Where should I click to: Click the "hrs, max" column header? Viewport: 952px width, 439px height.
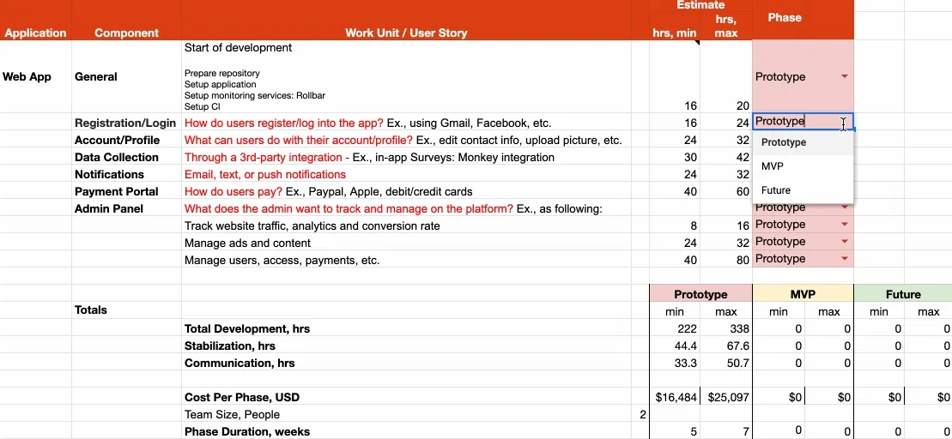[725, 26]
